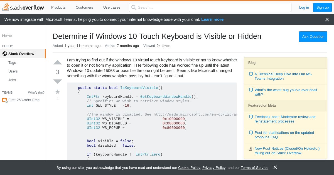This screenshot has height=175, width=334.
Task: Click chat icon beside Moderator review post
Action: pos(251,117)
